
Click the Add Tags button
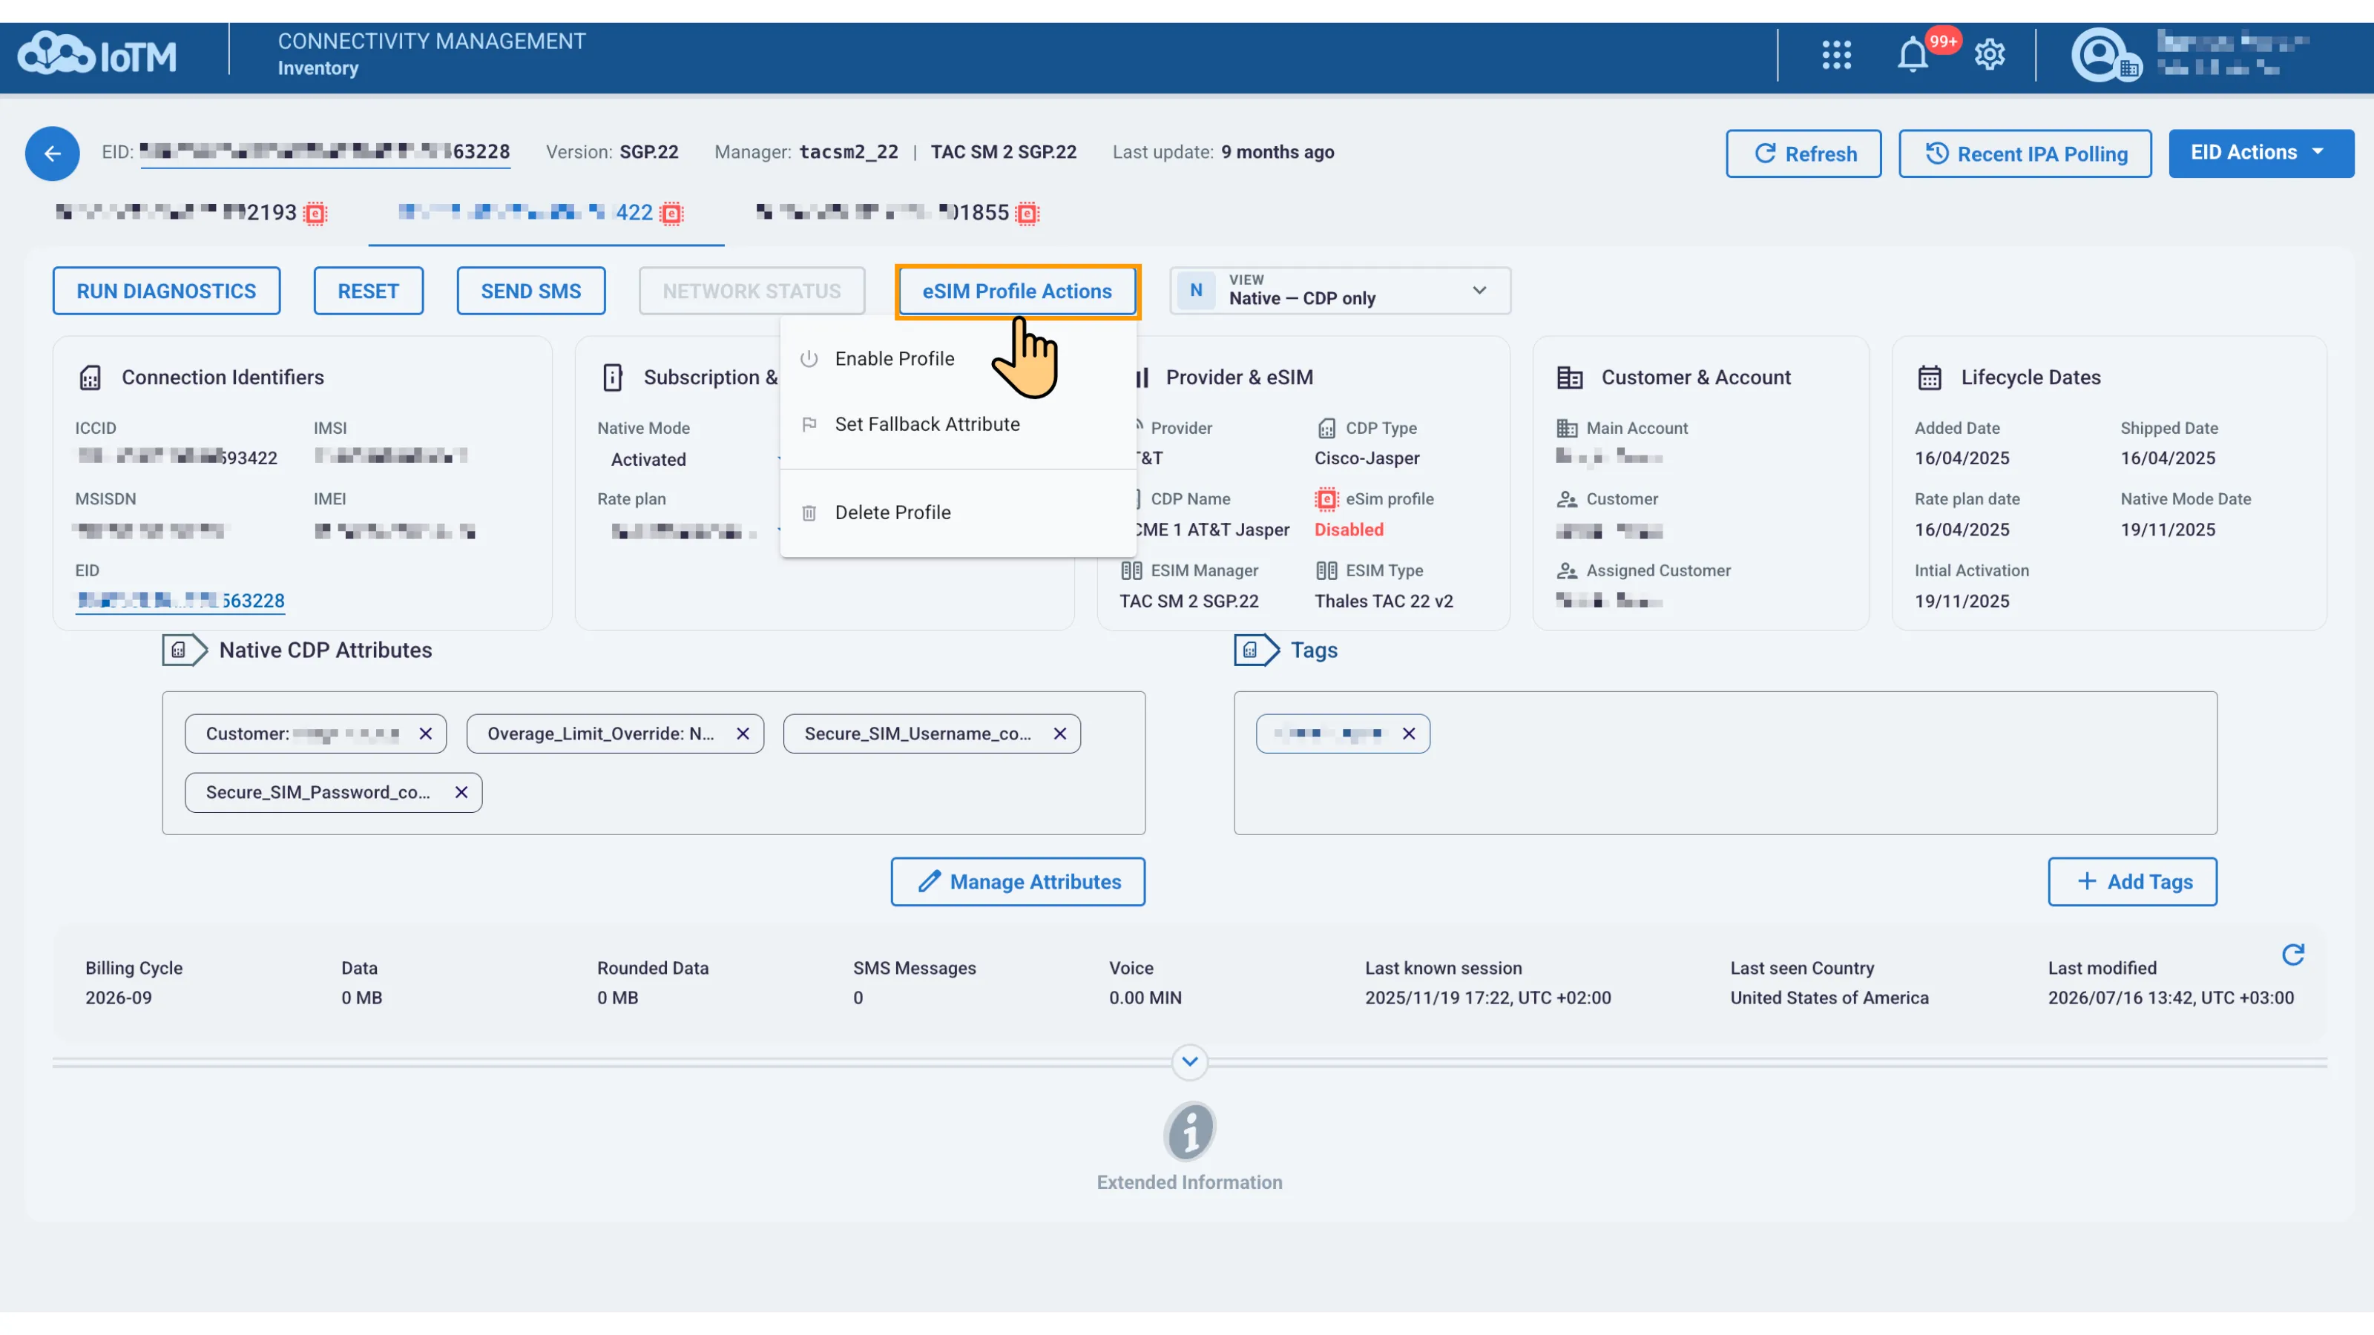(2133, 883)
